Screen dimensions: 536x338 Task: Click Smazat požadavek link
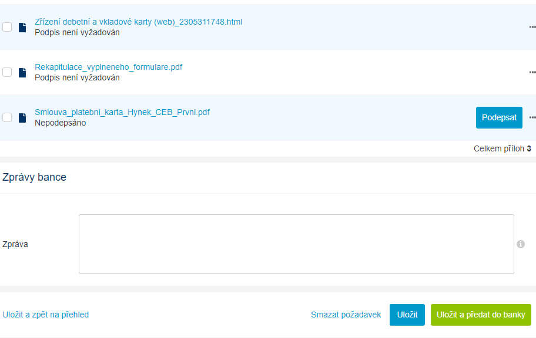point(346,315)
